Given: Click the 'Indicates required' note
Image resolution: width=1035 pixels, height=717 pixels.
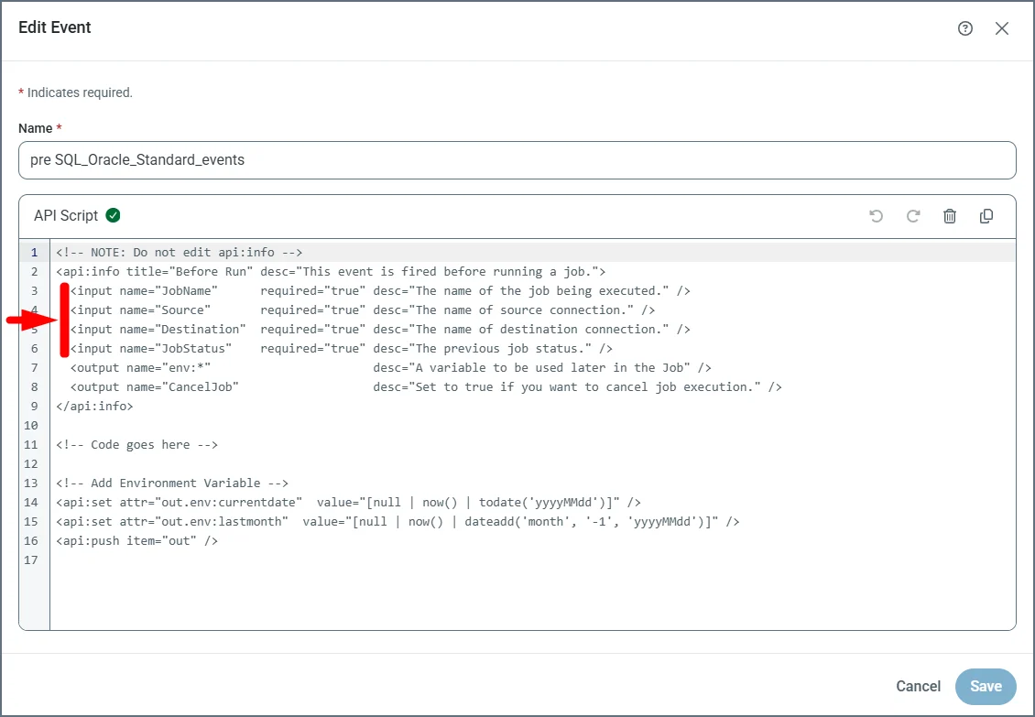Looking at the screenshot, I should (75, 92).
